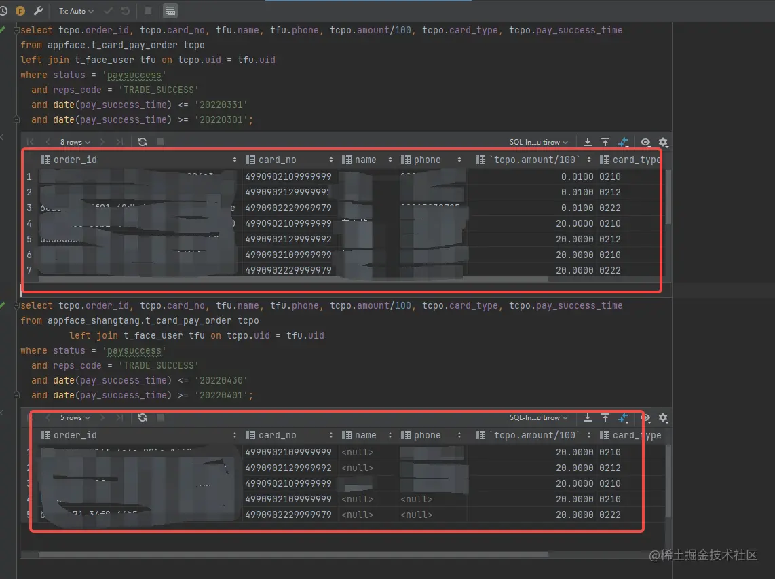The height and width of the screenshot is (579, 775).
Task: Go to last page in 8-rows result
Action: click(119, 142)
